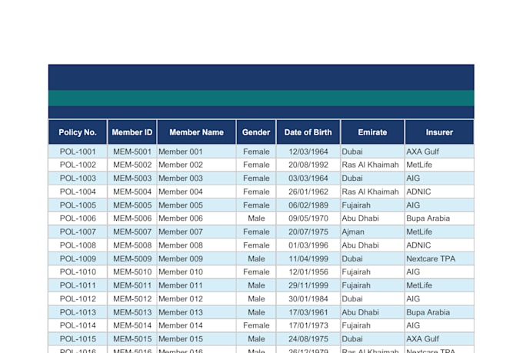Click MetLife in POL-1011 row
Viewport: 523px width, 353px height.
pos(439,285)
